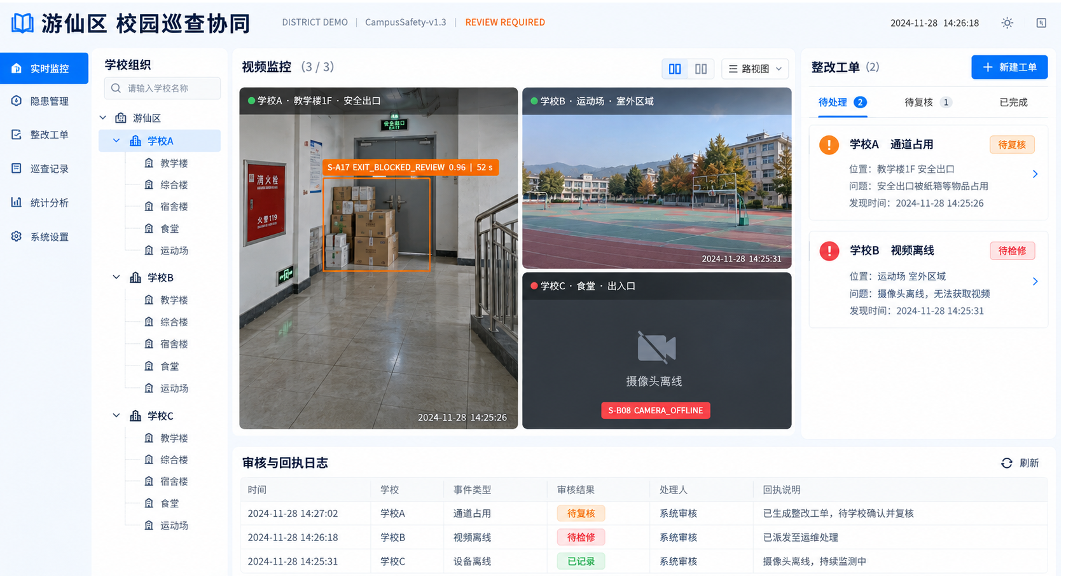Click the 待复核 tag on 学校A card

1012,145
